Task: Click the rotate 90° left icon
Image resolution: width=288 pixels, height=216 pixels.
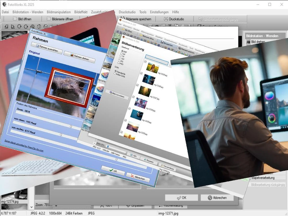Action: [6, 26]
